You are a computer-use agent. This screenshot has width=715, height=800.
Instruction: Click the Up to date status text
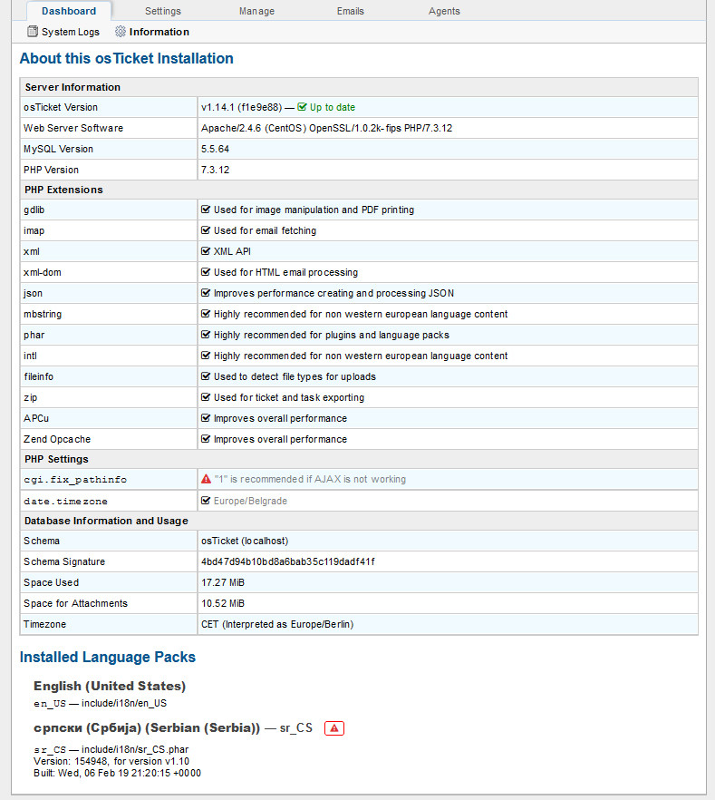click(x=333, y=107)
